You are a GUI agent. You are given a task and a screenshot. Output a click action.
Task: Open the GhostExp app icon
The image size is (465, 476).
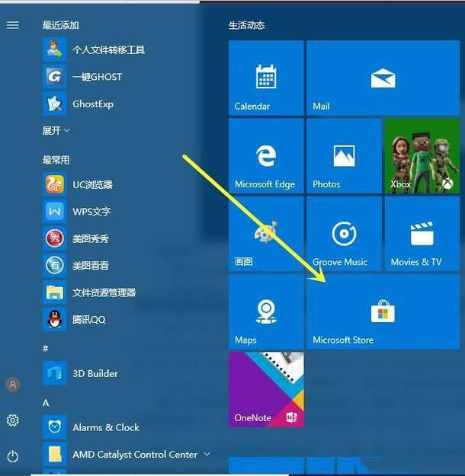point(55,104)
